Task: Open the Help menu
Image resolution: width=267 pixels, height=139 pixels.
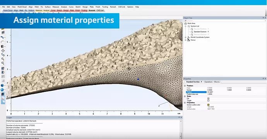Action: click(137, 7)
